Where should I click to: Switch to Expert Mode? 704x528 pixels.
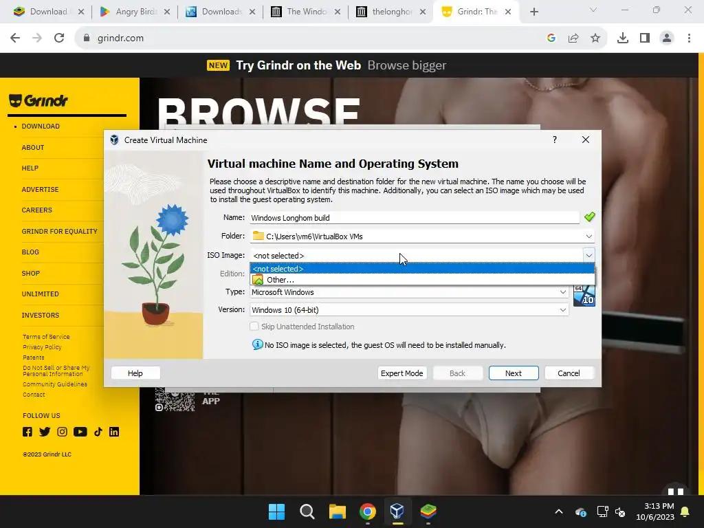401,373
